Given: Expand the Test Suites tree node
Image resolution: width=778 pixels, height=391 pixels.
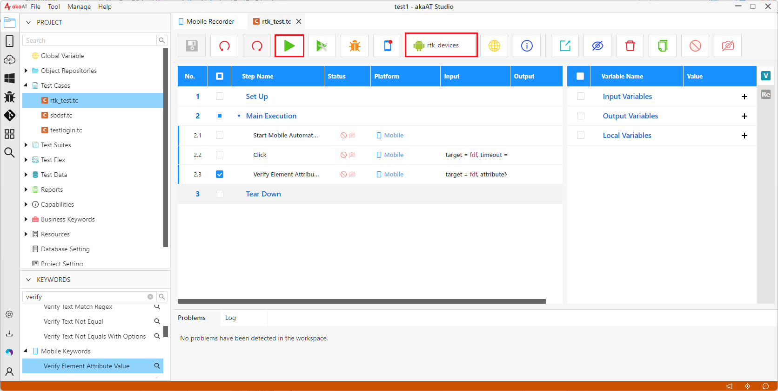Looking at the screenshot, I should 26,145.
